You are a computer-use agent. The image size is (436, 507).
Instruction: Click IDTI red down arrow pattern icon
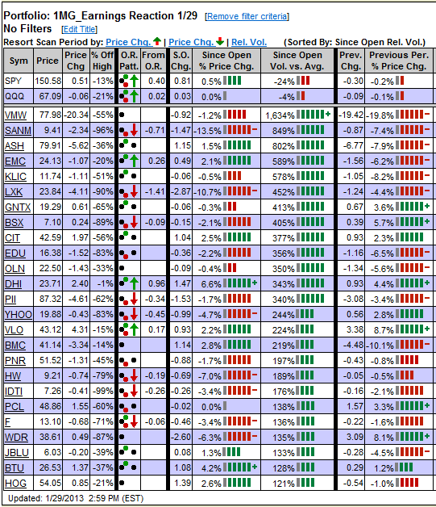(134, 391)
